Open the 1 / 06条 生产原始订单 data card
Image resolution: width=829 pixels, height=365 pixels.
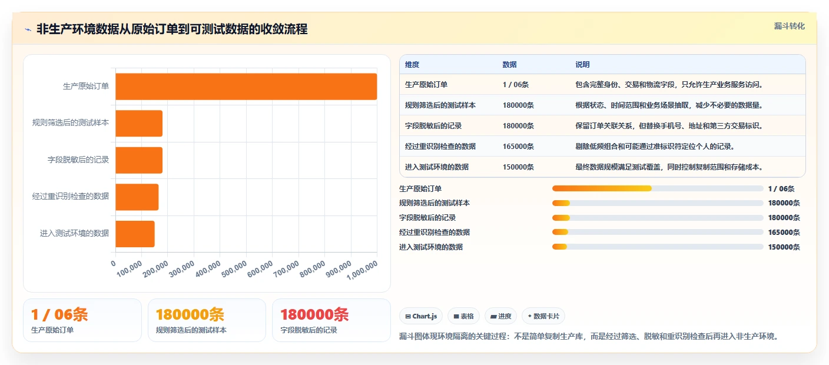click(x=82, y=320)
